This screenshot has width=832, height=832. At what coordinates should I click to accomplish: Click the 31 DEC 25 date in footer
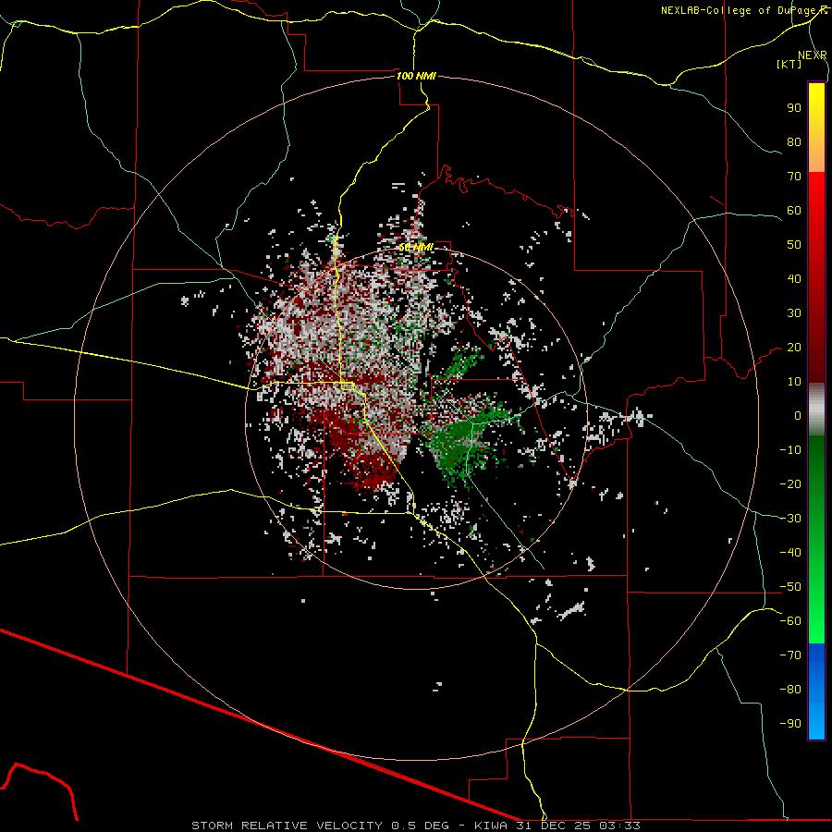[554, 826]
